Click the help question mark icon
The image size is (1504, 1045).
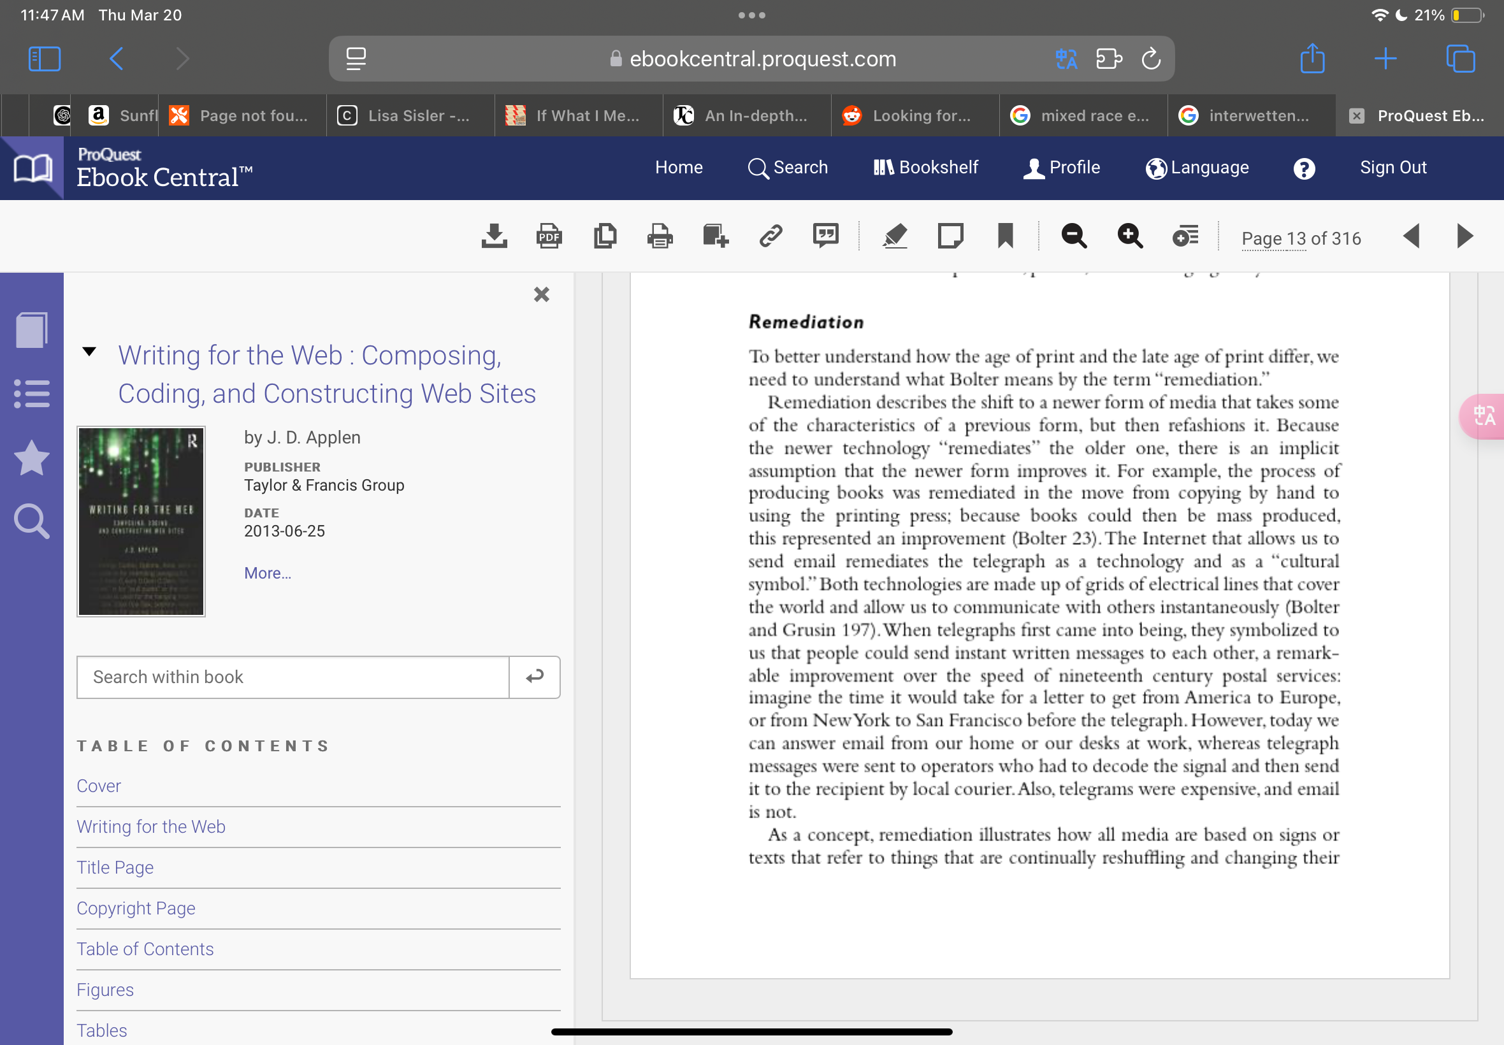tap(1304, 169)
